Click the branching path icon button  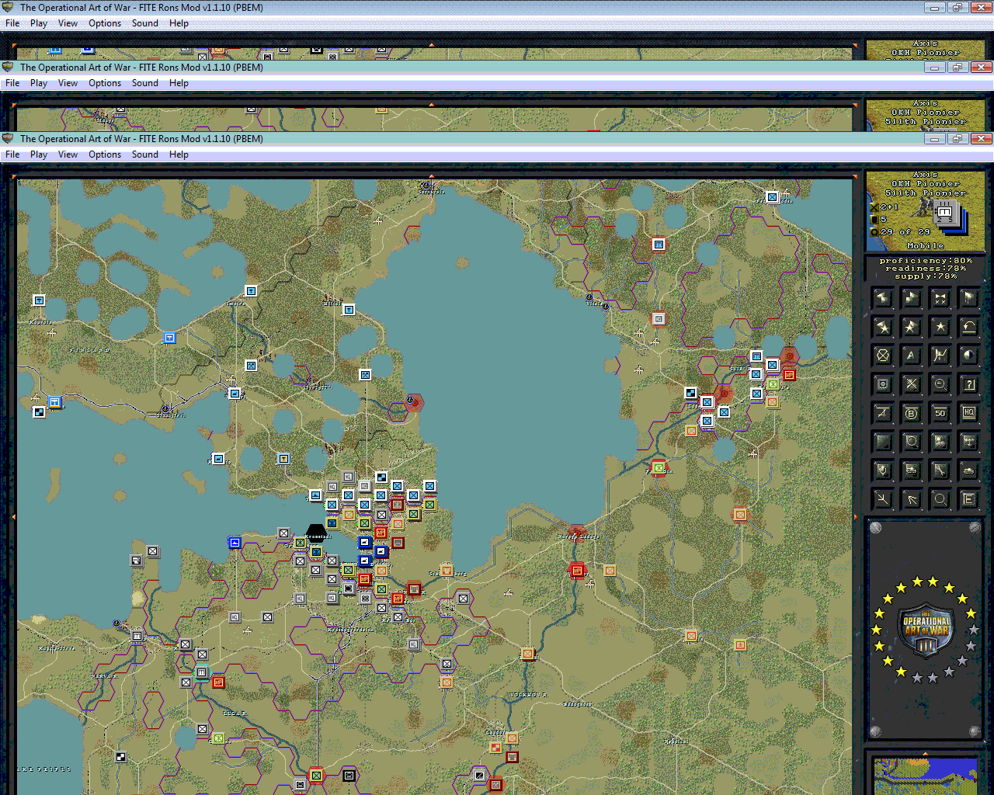coord(882,499)
